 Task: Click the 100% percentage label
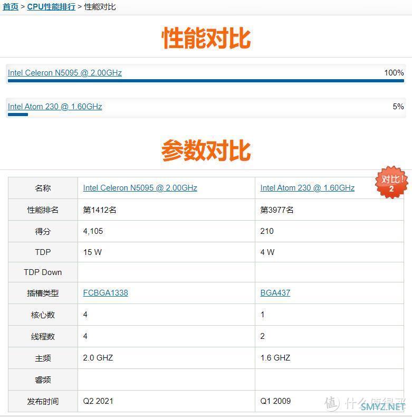click(394, 73)
